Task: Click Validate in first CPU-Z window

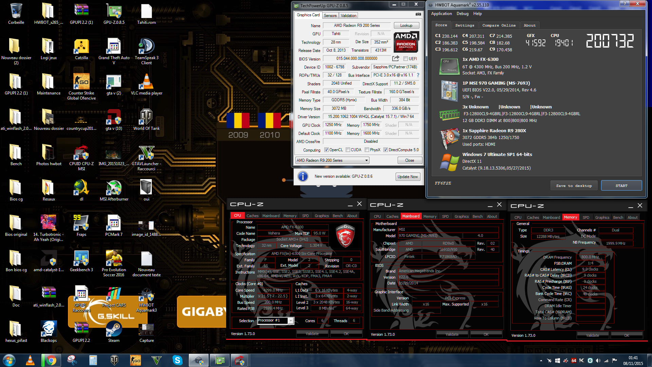Action: pos(312,334)
